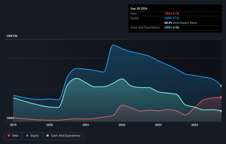Click the red Debt legend dot
This screenshot has width=226, height=144.
pyautogui.click(x=9, y=136)
